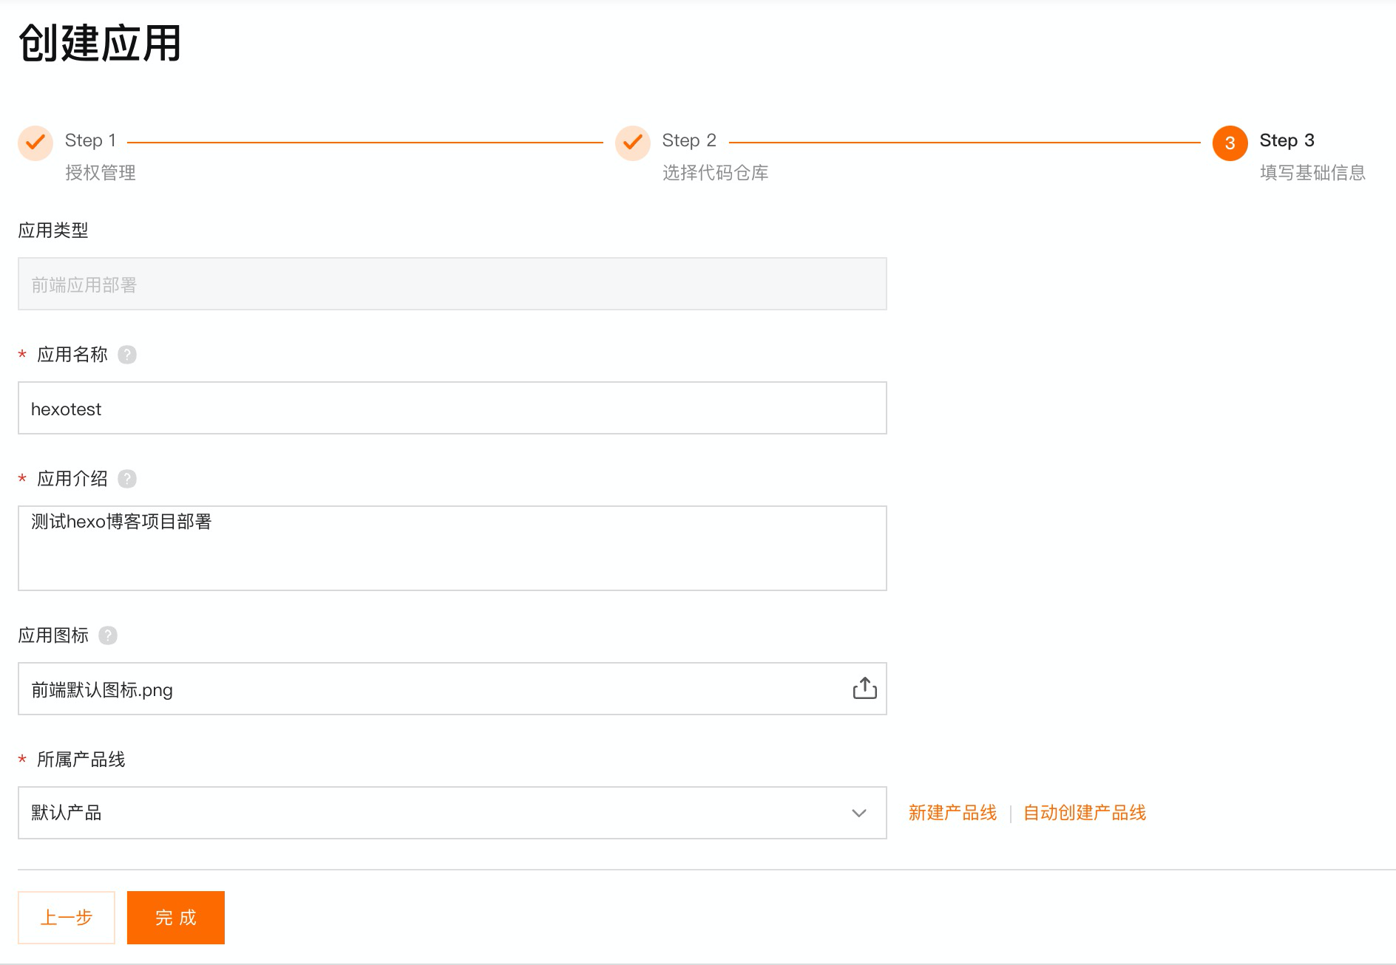Focus the app description textarea

point(452,548)
